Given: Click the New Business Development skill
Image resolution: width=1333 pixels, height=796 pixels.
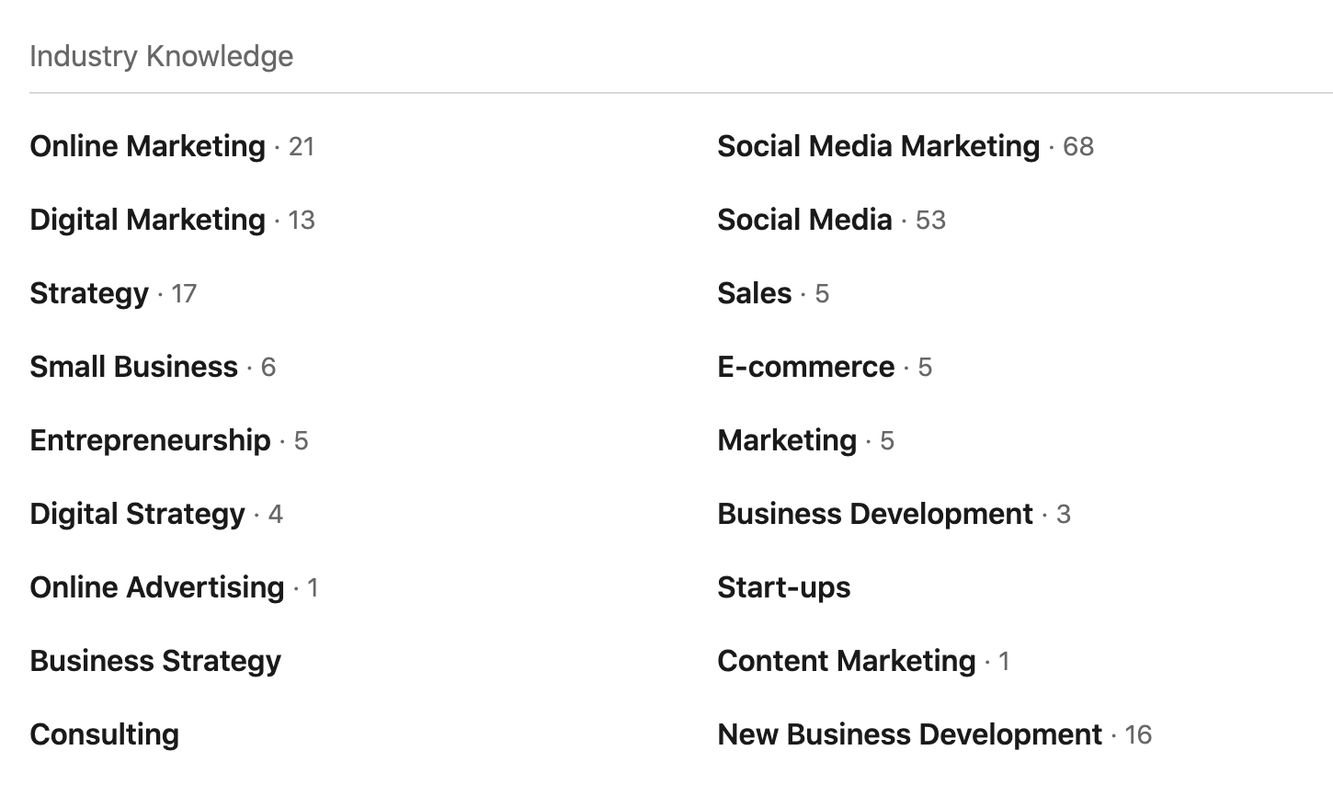Looking at the screenshot, I should [909, 734].
